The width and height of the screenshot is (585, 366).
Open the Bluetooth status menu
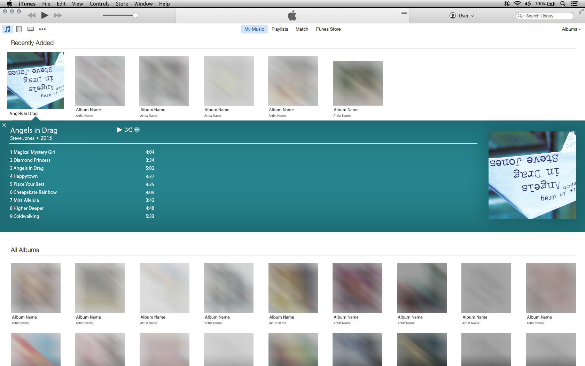[x=507, y=4]
